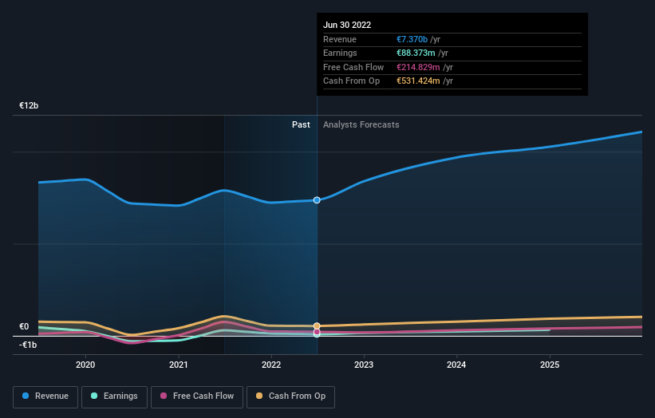
Task: Click the orange Cash From Op data point
Action: (317, 325)
